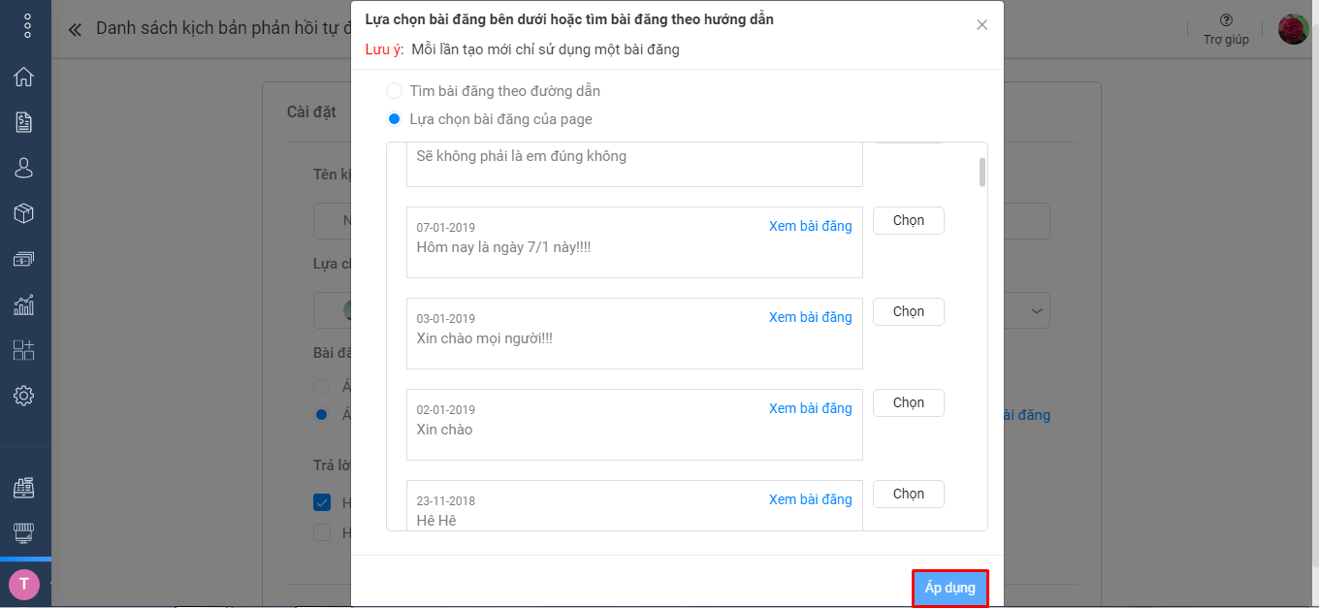Viewport: 1319px width, 608px height.
Task: Open the products box icon
Action: 24,213
